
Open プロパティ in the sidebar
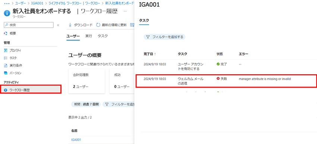coord(15,50)
